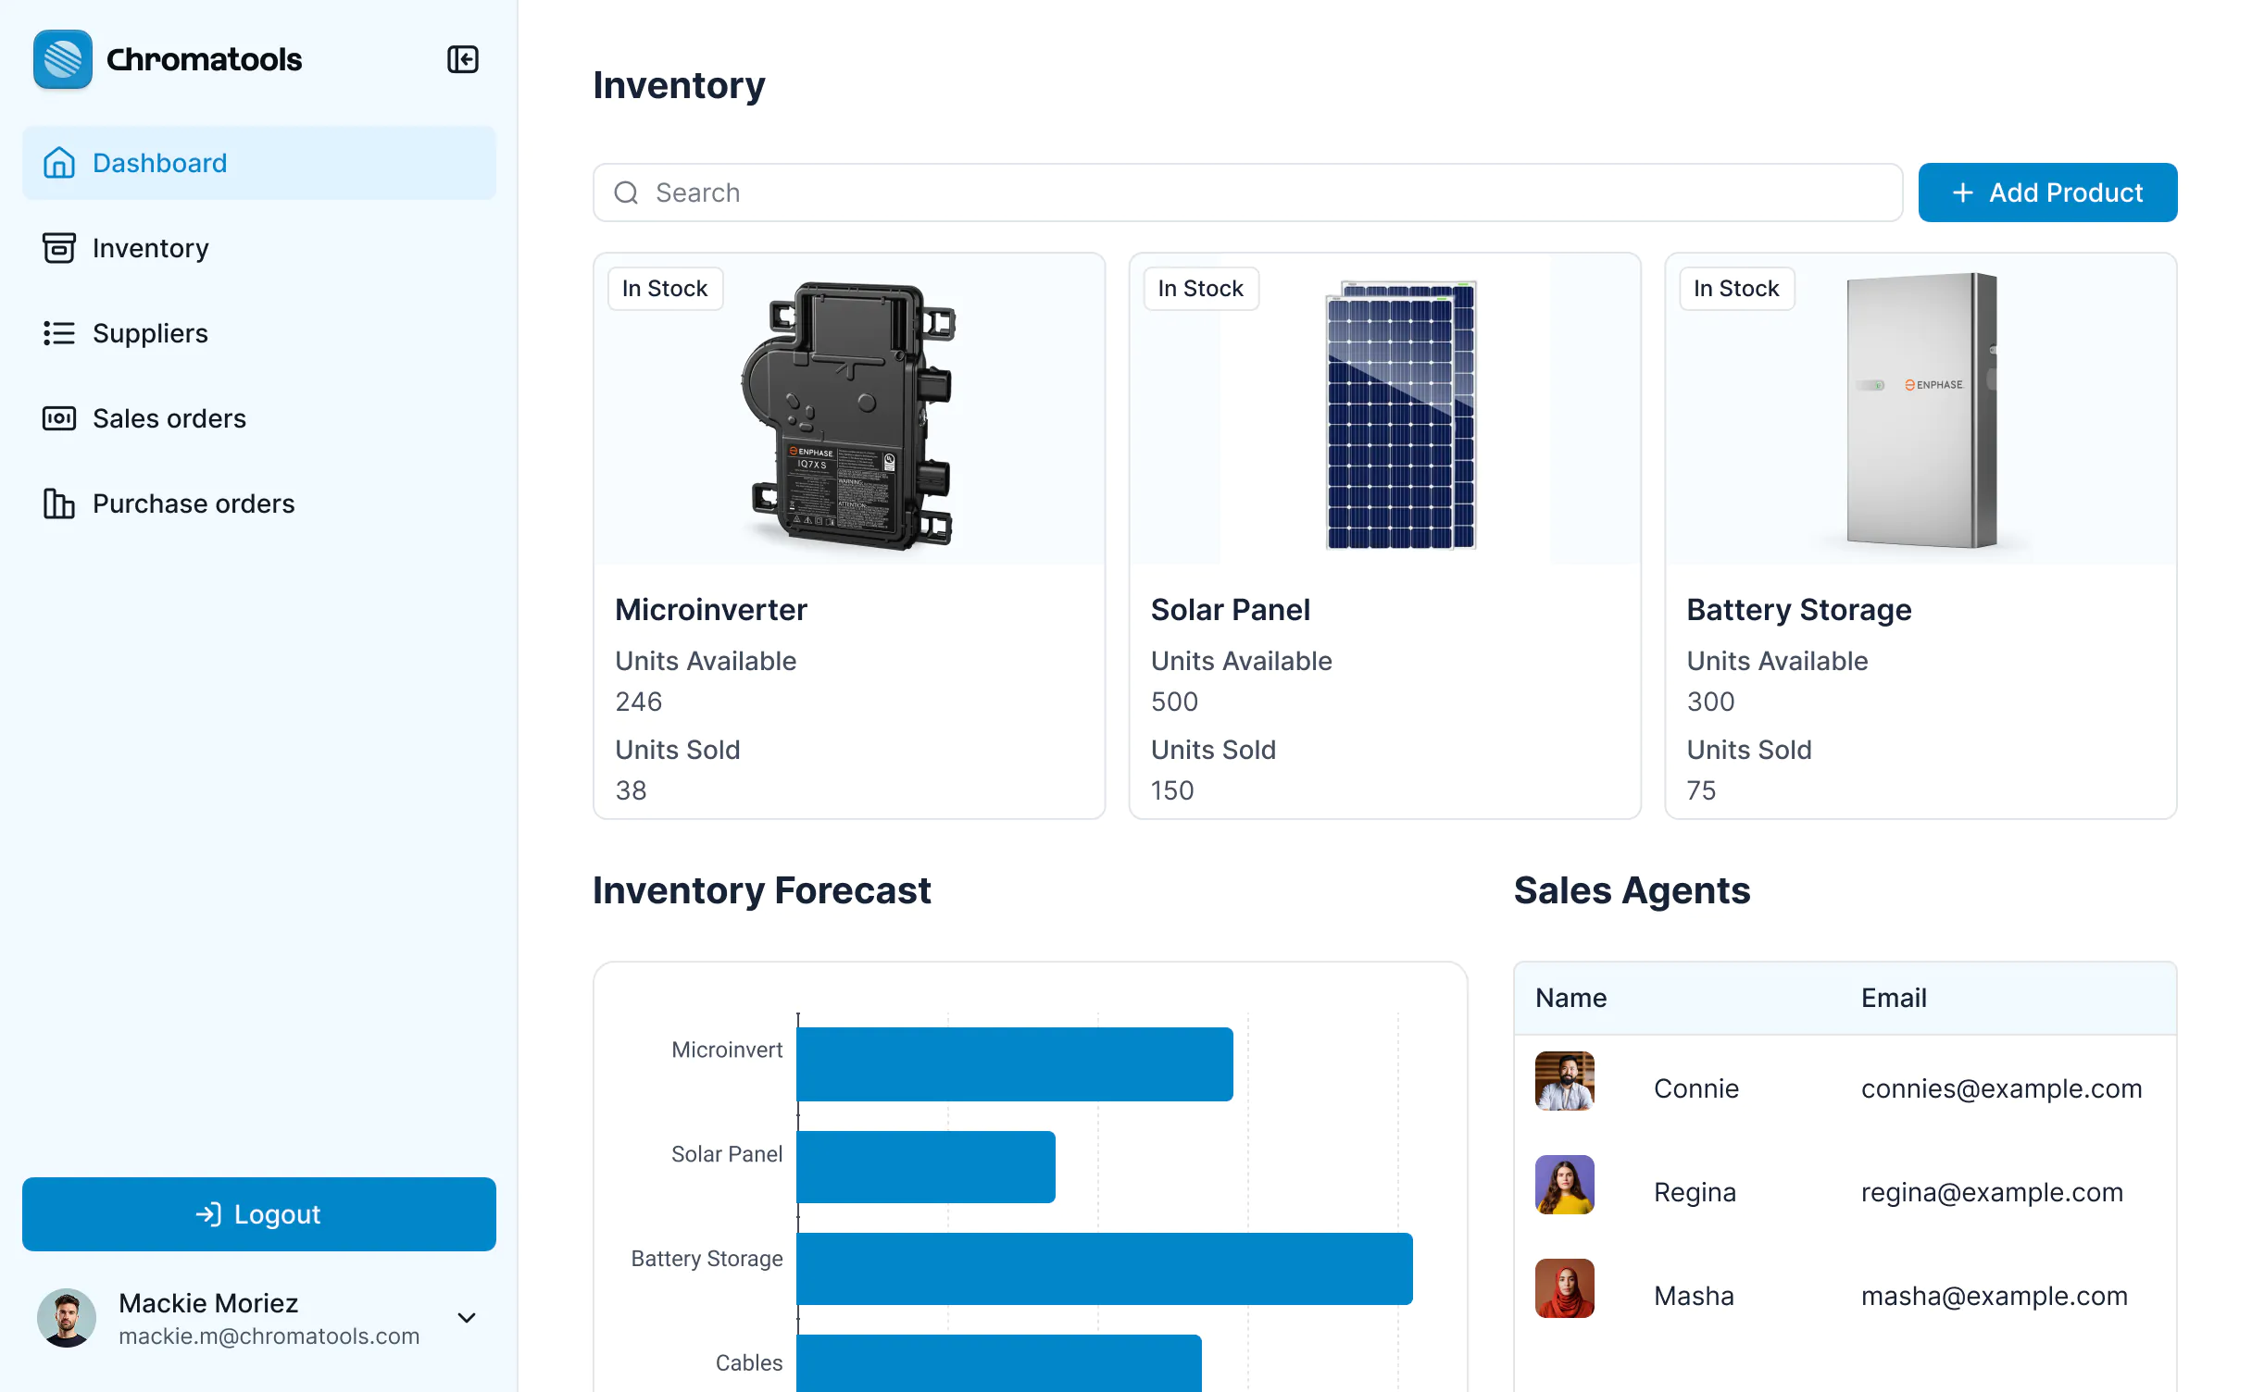The image size is (2252, 1392).
Task: Switch to the Inventory section
Action: (x=150, y=248)
